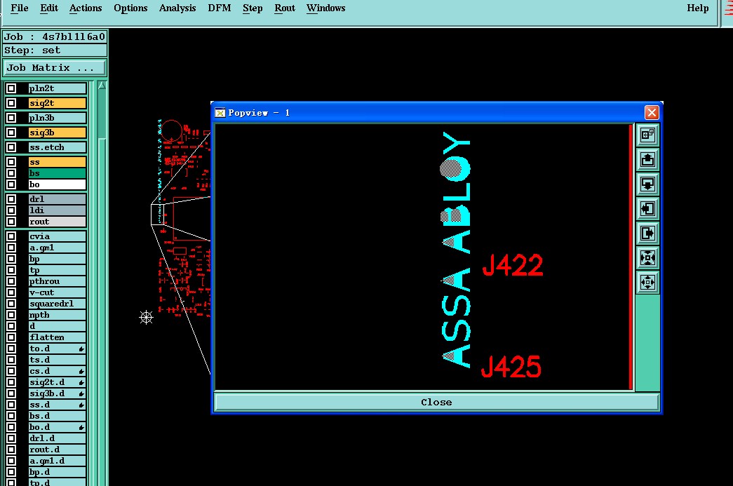Select the orange sig2t layer name
This screenshot has width=733, height=486.
click(x=58, y=103)
